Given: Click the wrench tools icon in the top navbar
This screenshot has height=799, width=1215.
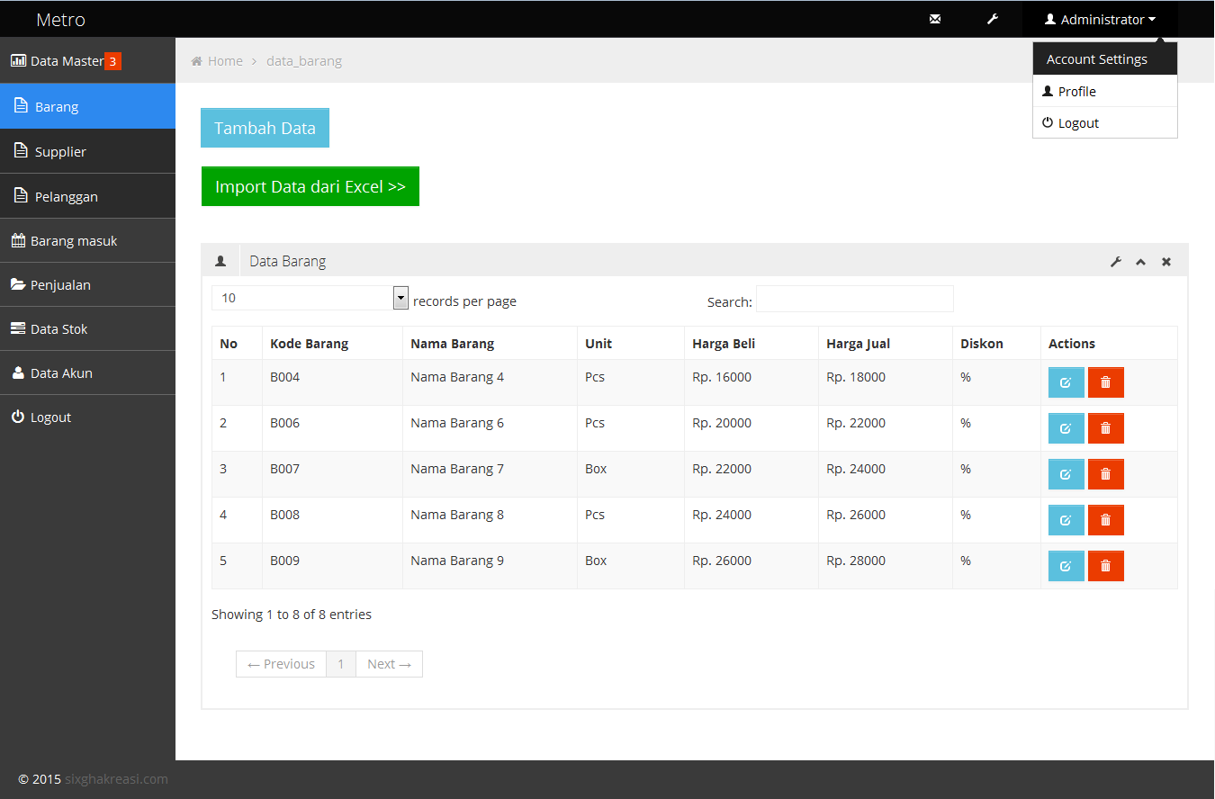Looking at the screenshot, I should [993, 18].
